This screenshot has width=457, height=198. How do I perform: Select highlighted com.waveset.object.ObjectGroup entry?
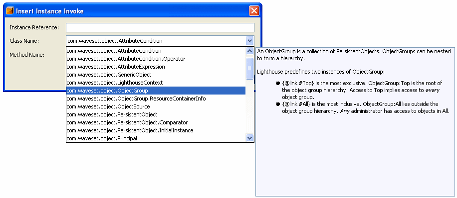click(x=156, y=91)
